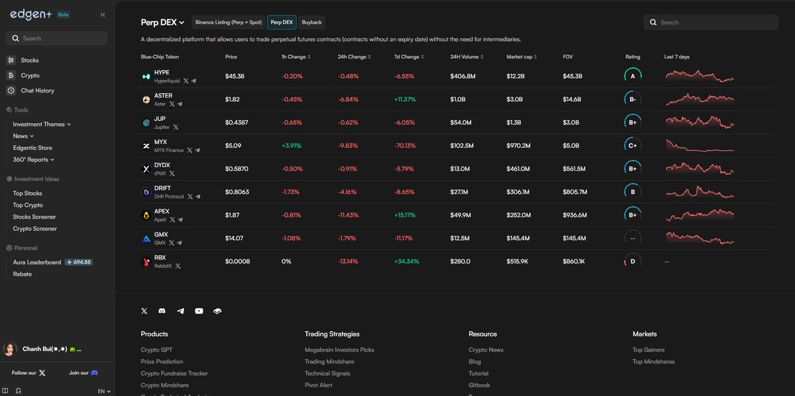
Task: Select the Buyback tab
Action: [311, 22]
